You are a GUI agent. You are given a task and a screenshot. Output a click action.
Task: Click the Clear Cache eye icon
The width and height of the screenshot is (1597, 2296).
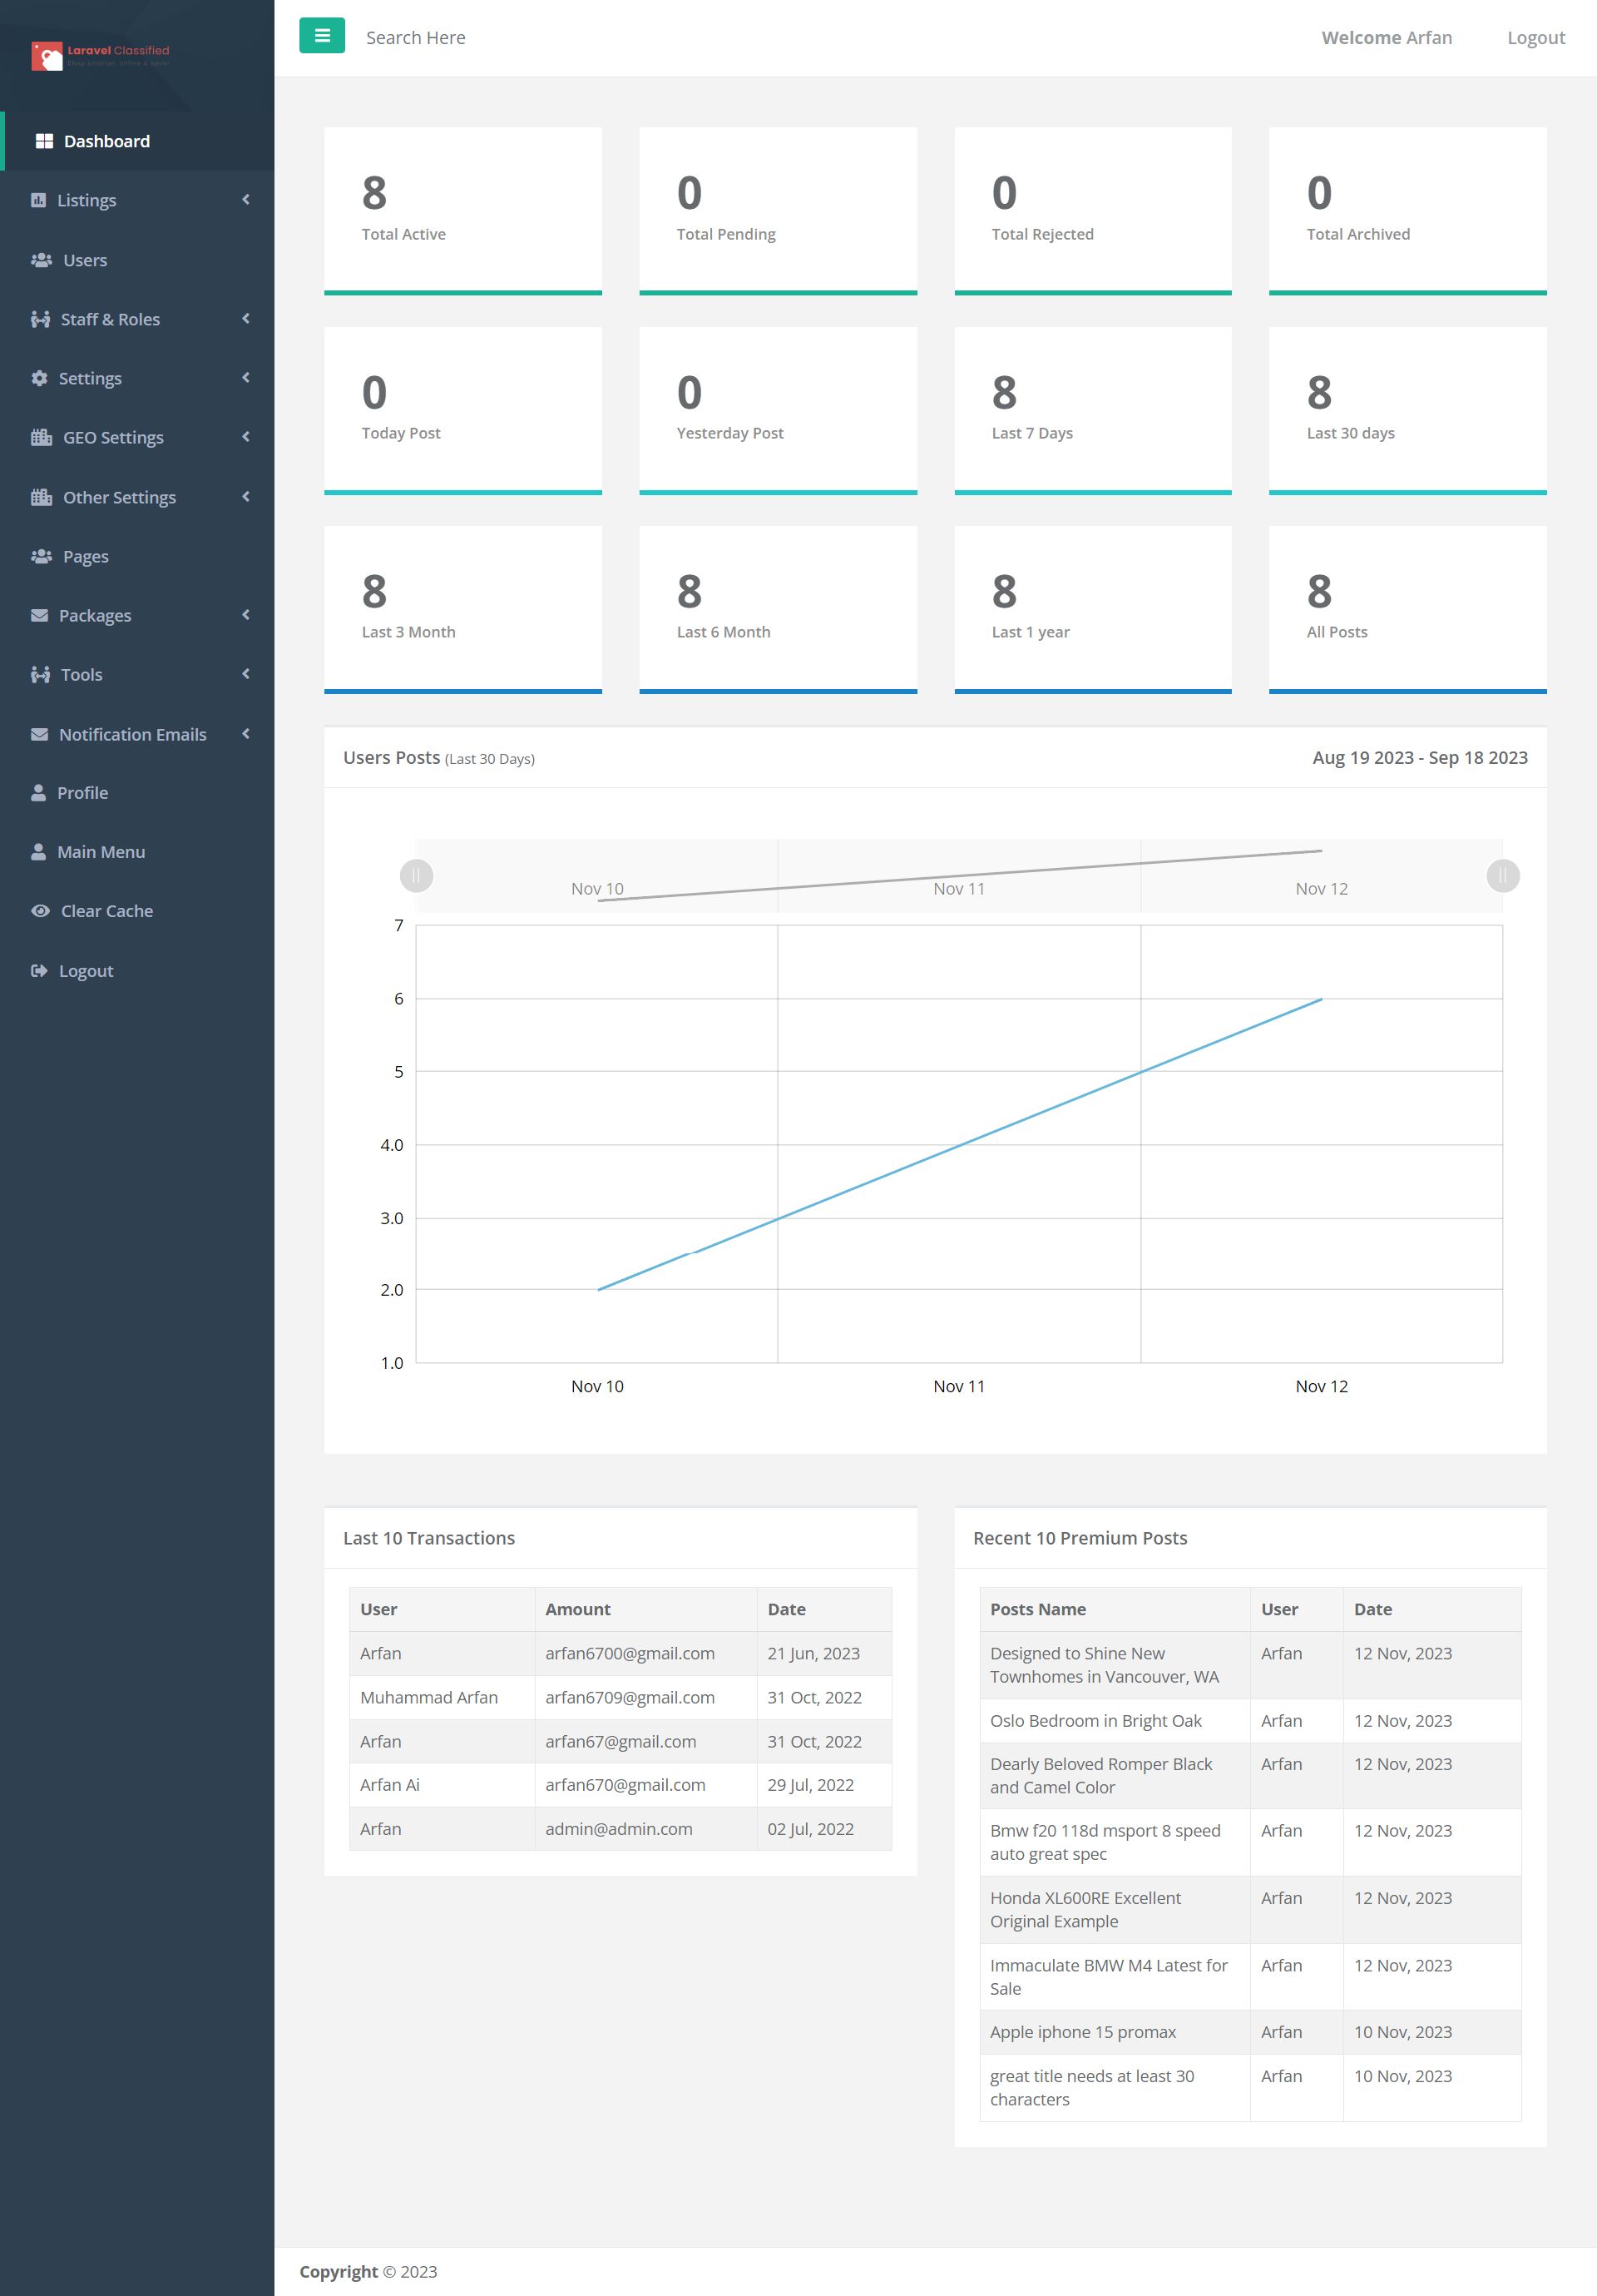pos(40,911)
